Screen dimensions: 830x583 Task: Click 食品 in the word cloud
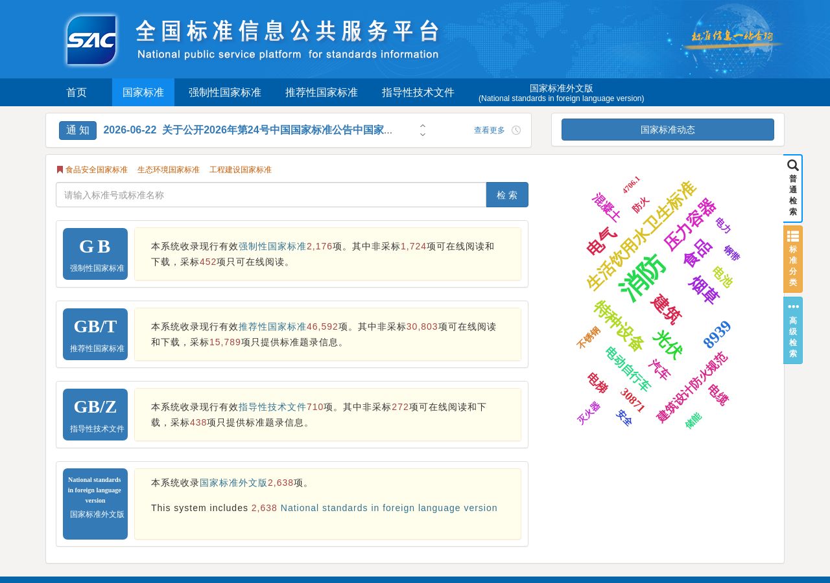click(x=698, y=253)
